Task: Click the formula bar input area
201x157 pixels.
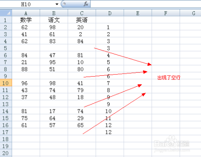Action: tap(146, 4)
